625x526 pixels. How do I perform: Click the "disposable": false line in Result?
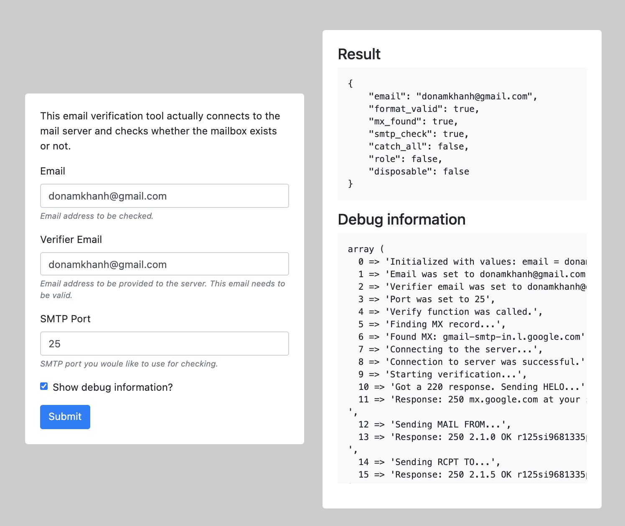[x=418, y=172]
